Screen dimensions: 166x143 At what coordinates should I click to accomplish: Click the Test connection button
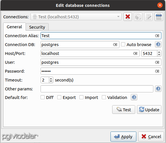pos(124,110)
